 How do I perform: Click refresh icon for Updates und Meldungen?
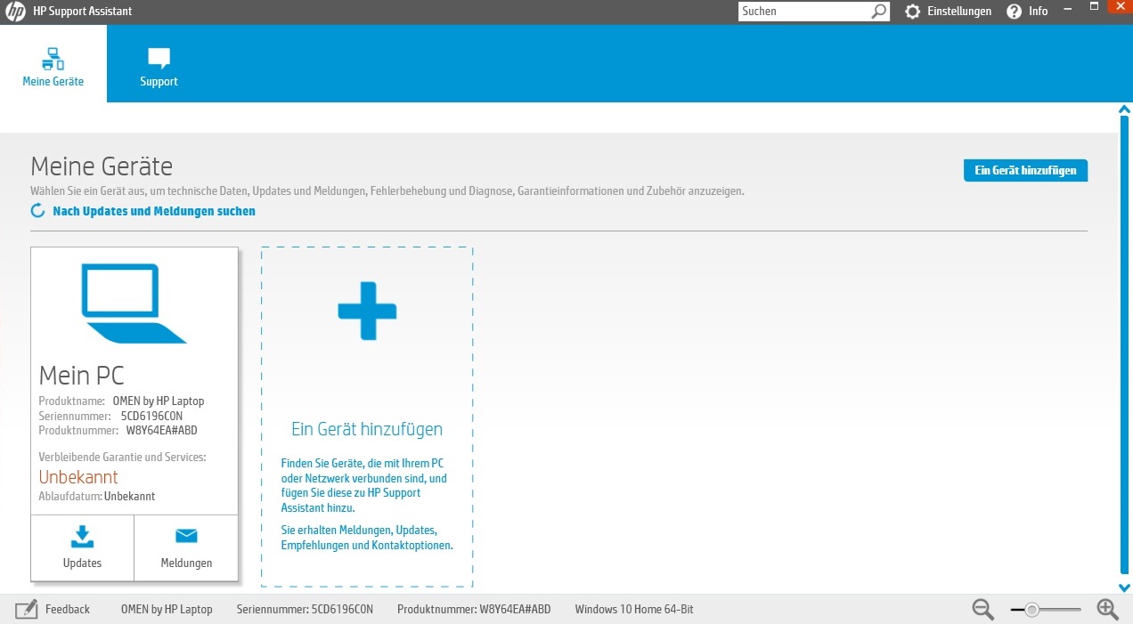38,211
